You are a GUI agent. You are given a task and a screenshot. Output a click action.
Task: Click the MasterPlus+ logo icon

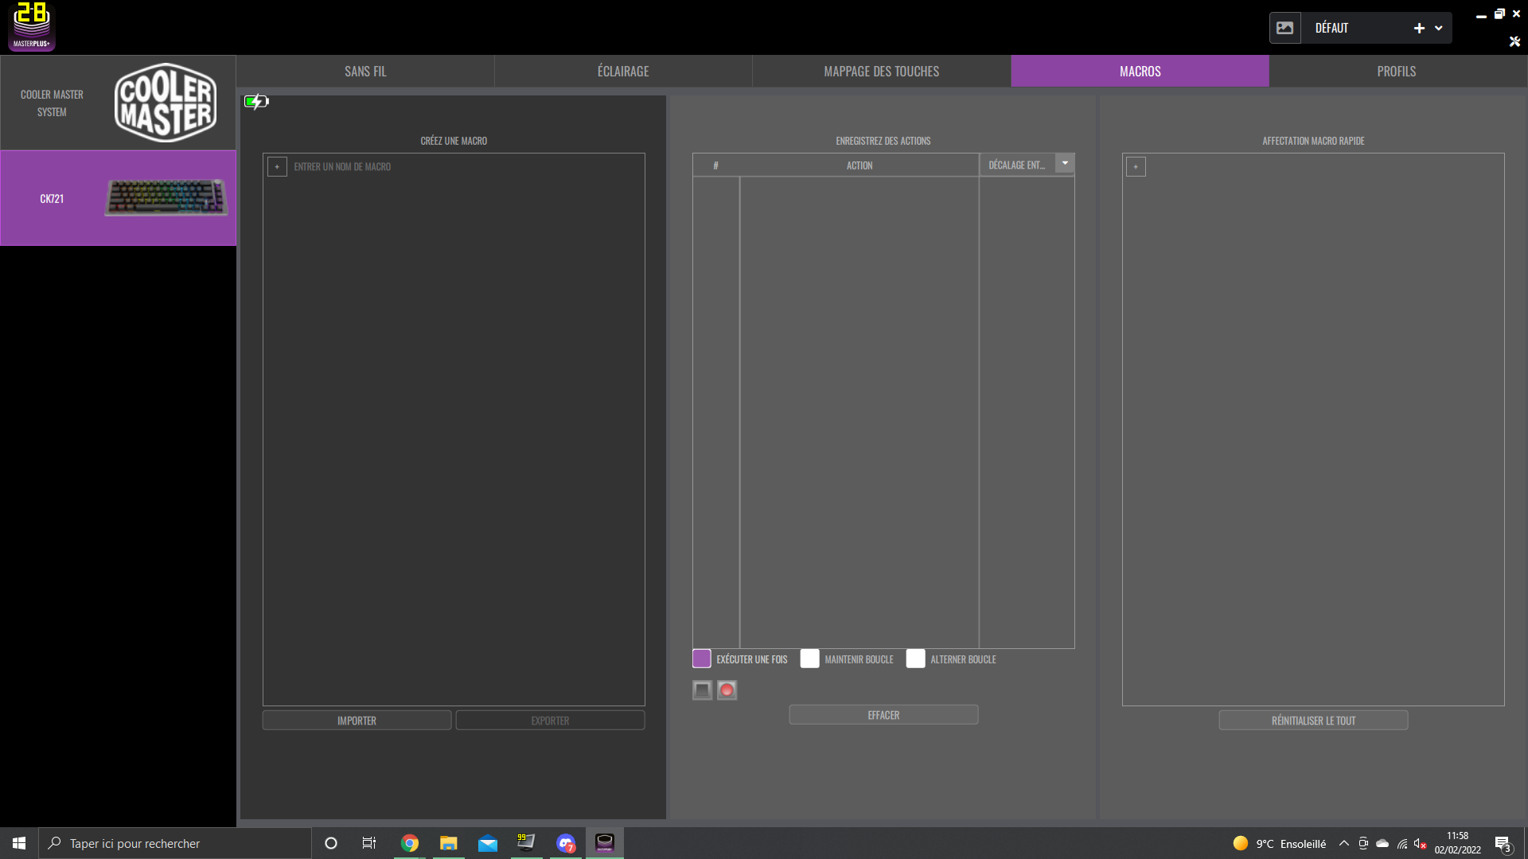click(32, 26)
